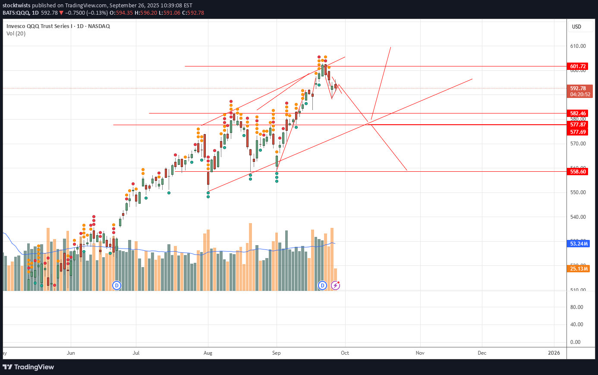Viewport: 598px width, 375px height.
Task: Click the stocktwists publisher name in header
Action: [x=16, y=6]
